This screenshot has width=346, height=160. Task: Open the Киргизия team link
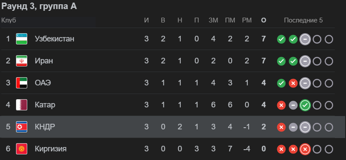click(51, 149)
